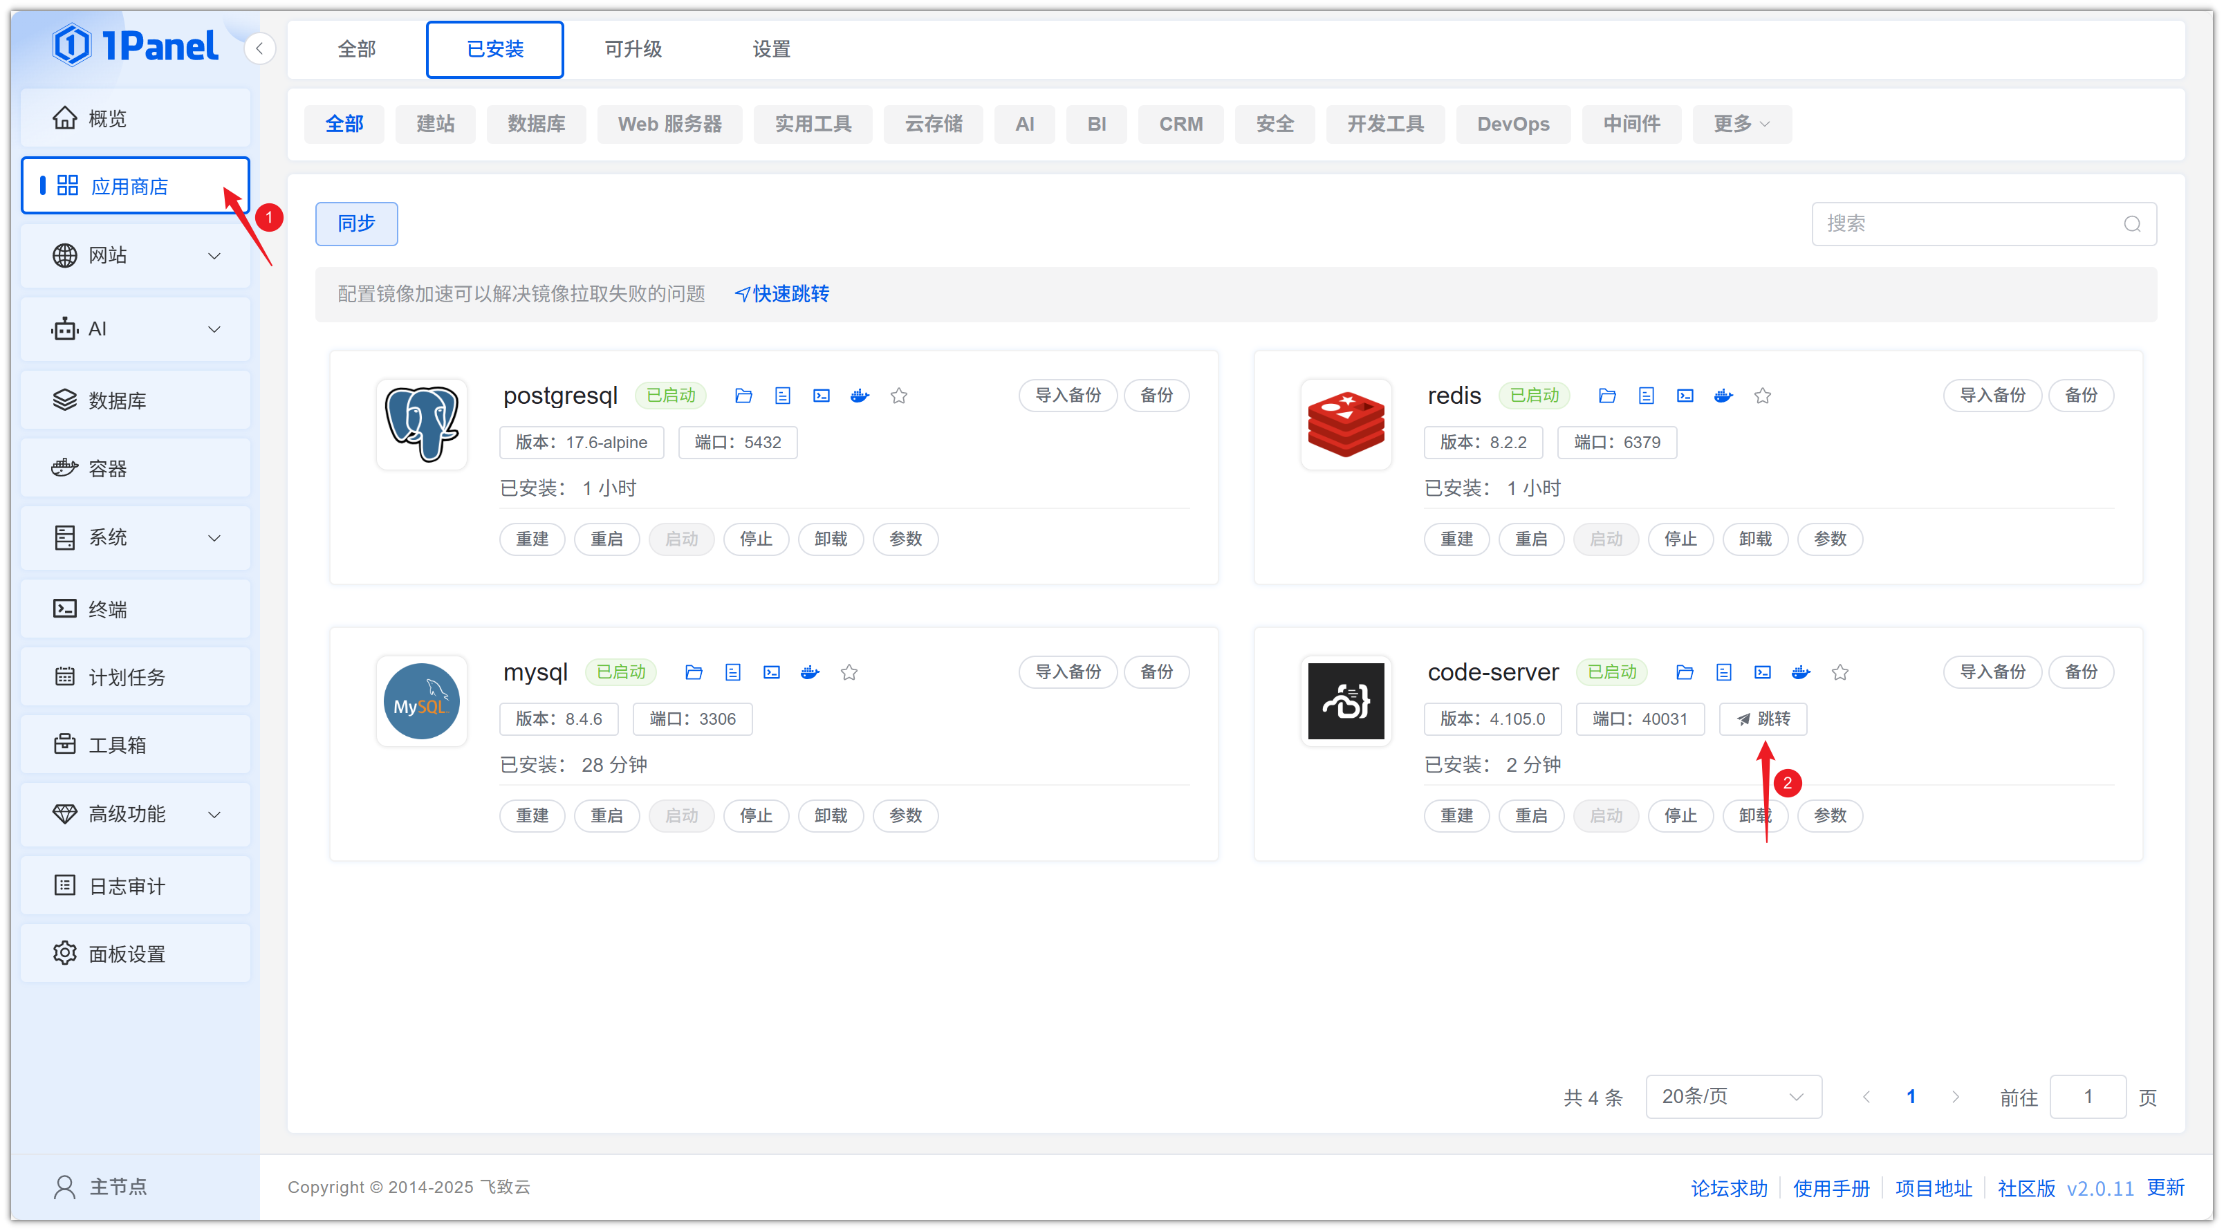Open redis terminal icon
The image size is (2224, 1231).
(x=1685, y=396)
